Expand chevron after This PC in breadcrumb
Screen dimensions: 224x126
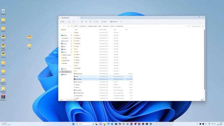78,26
